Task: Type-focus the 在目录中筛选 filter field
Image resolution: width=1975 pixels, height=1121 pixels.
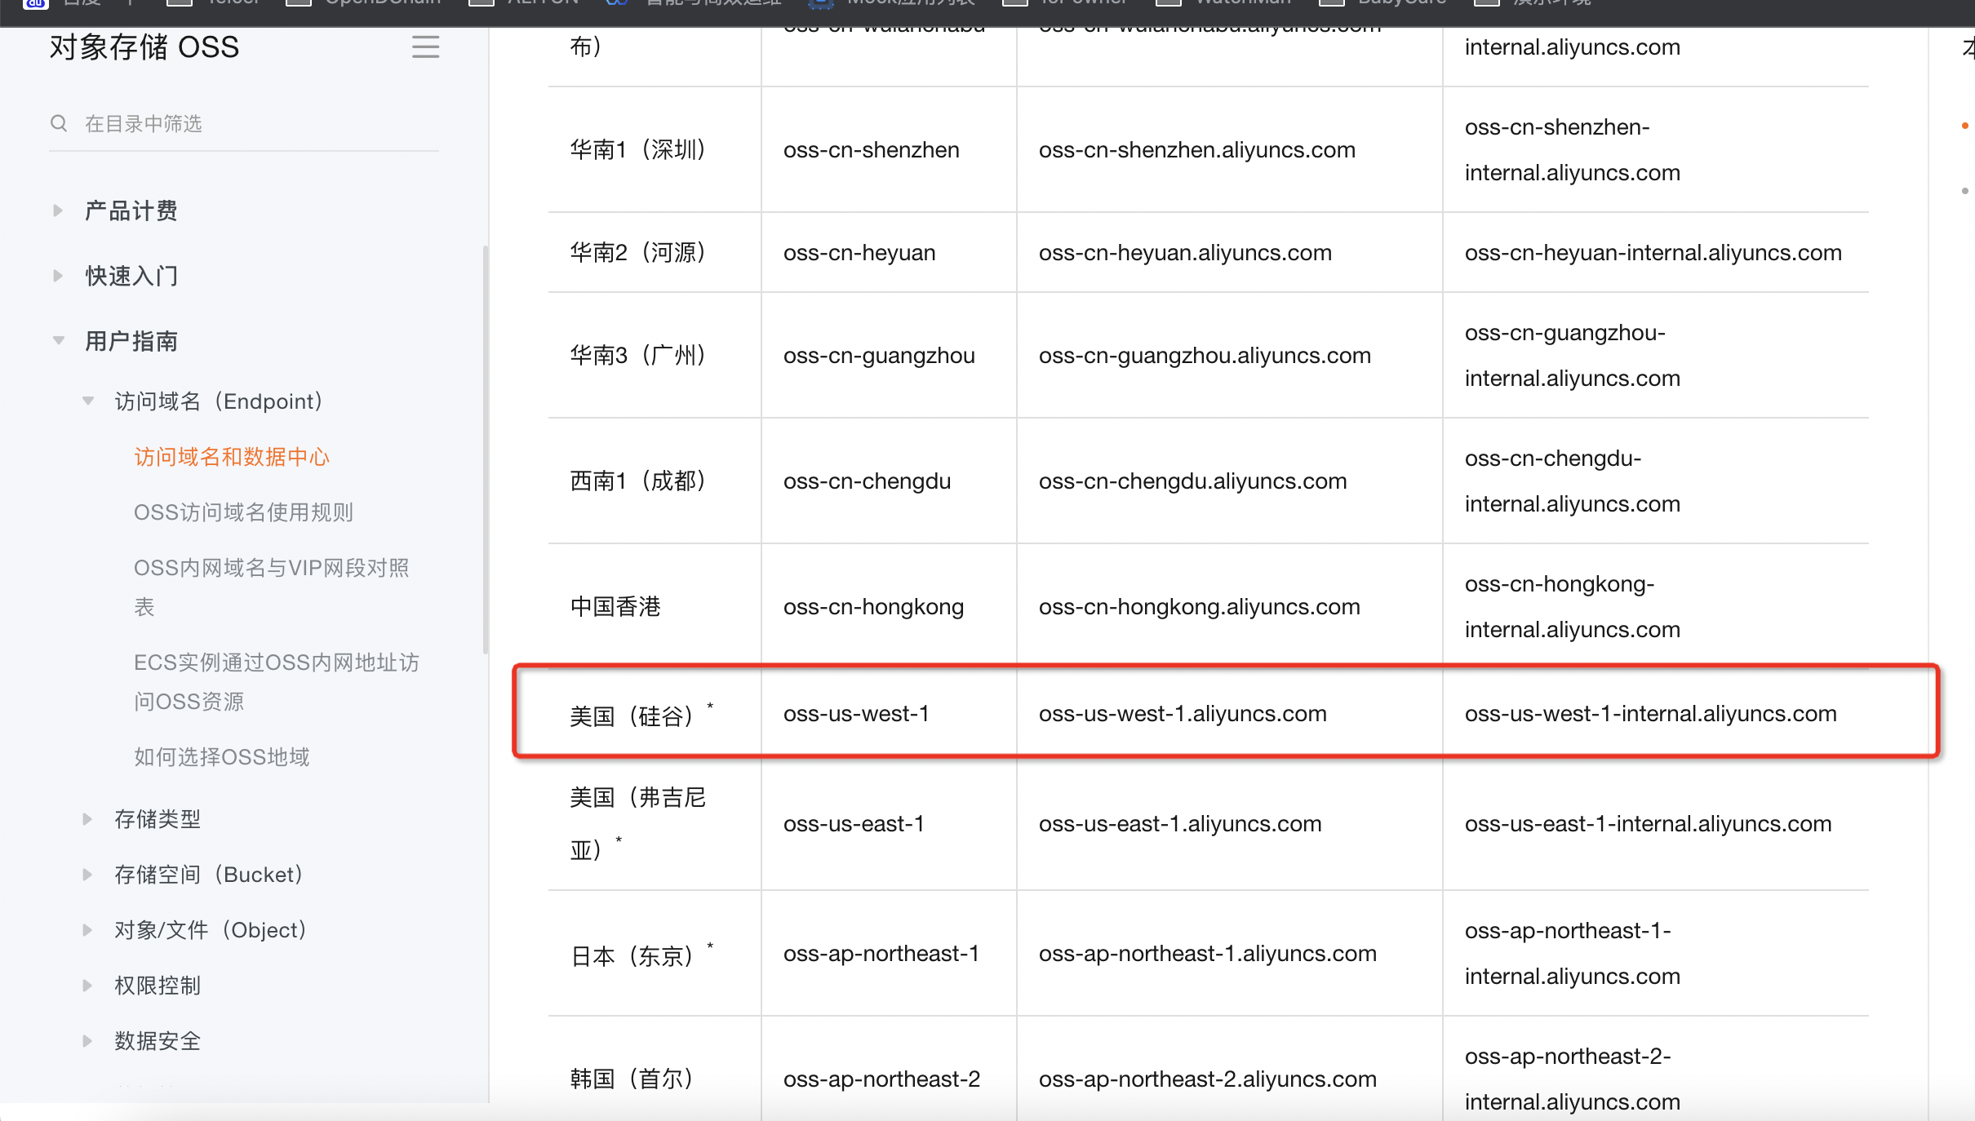Action: (x=253, y=123)
